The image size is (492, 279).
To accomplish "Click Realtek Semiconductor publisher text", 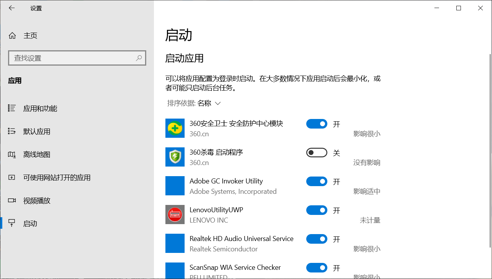I will [224, 249].
